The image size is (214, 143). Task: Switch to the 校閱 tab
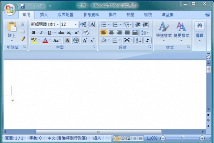click(130, 14)
